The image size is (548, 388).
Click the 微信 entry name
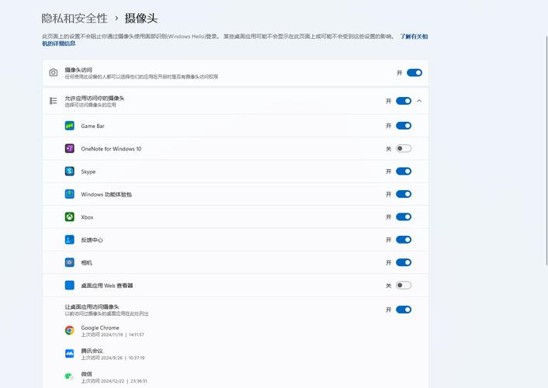[x=87, y=374]
